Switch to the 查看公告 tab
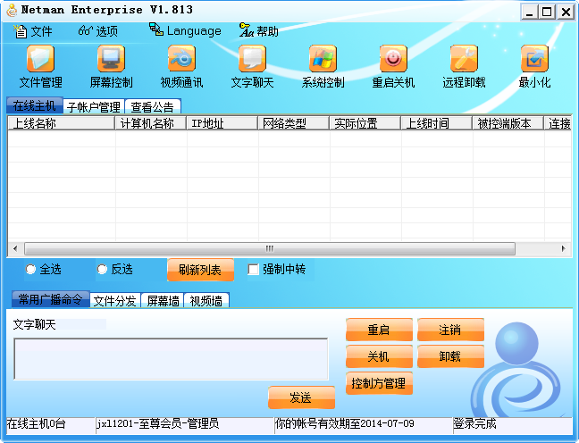The image size is (579, 443). pos(153,106)
